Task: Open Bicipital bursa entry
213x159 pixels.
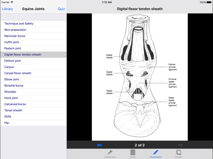Action: (34, 86)
